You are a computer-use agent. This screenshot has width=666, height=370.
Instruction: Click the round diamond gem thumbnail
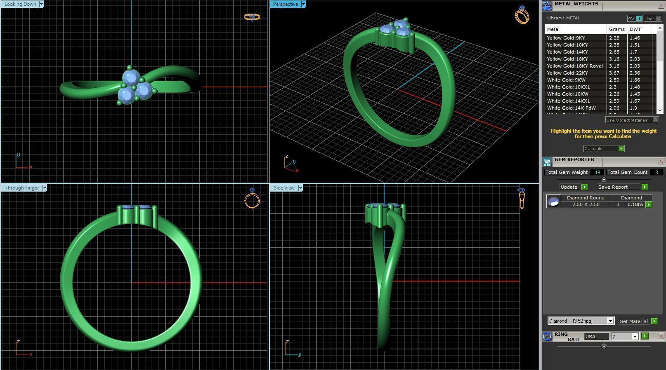click(x=553, y=201)
